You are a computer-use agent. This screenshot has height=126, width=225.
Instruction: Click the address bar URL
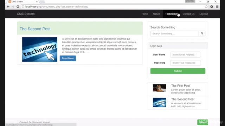click(57, 7)
